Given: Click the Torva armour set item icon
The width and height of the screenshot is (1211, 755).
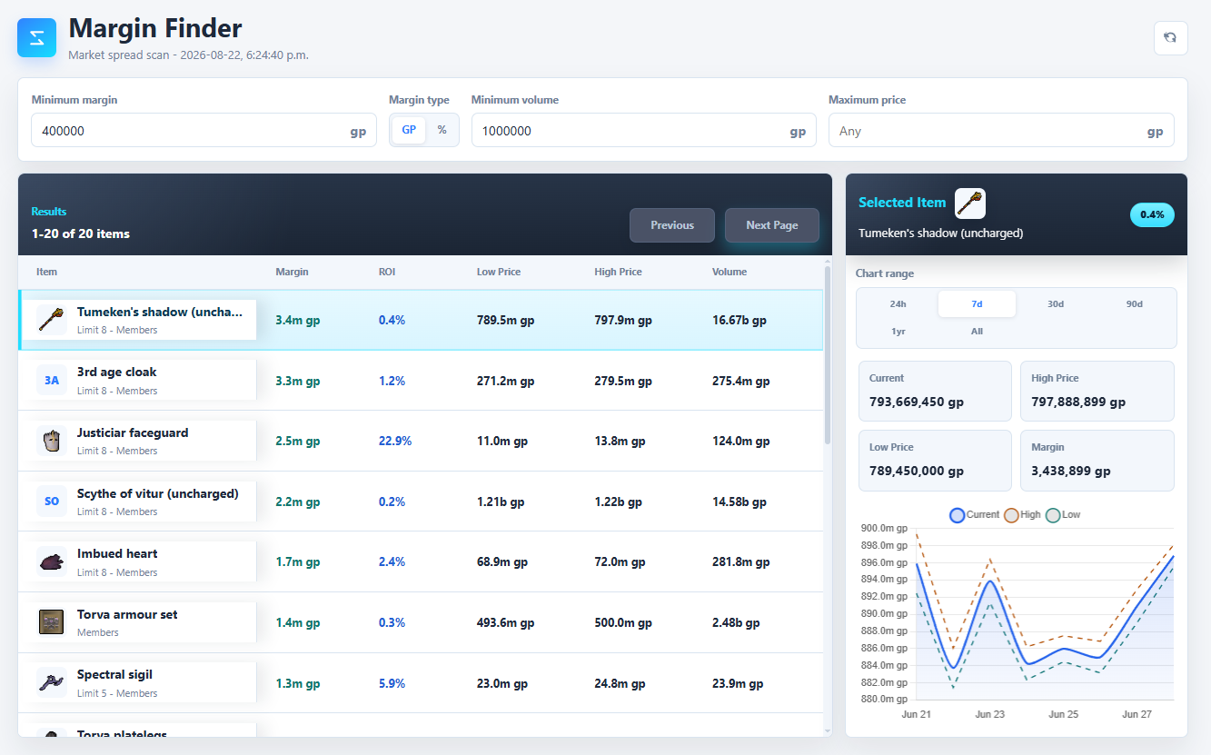Looking at the screenshot, I should [51, 622].
